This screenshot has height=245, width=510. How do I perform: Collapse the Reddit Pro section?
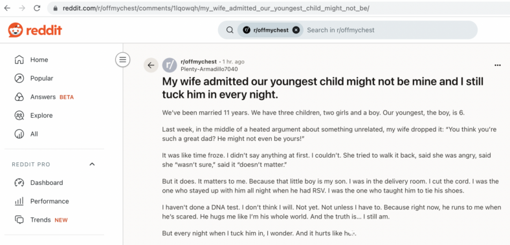pyautogui.click(x=92, y=164)
